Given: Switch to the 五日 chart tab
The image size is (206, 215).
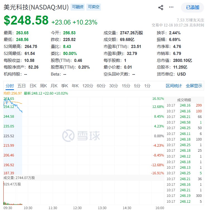Looking at the screenshot, I should 21,86.
